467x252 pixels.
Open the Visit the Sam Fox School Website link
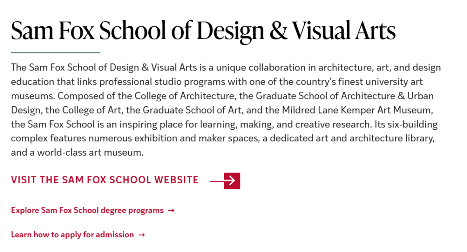point(105,180)
